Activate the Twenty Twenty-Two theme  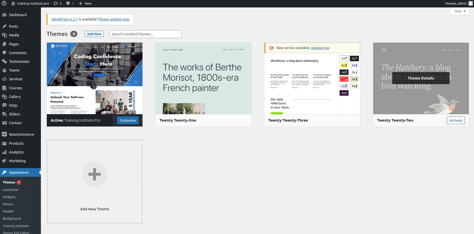pyautogui.click(x=456, y=120)
